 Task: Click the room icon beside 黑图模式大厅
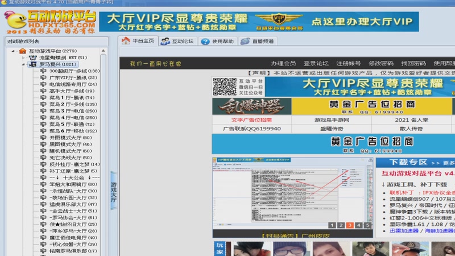click(x=43, y=144)
